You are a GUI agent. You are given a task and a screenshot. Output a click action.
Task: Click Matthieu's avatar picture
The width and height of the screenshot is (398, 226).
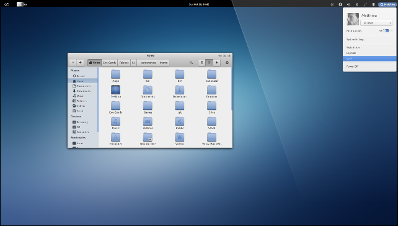pyautogui.click(x=353, y=19)
